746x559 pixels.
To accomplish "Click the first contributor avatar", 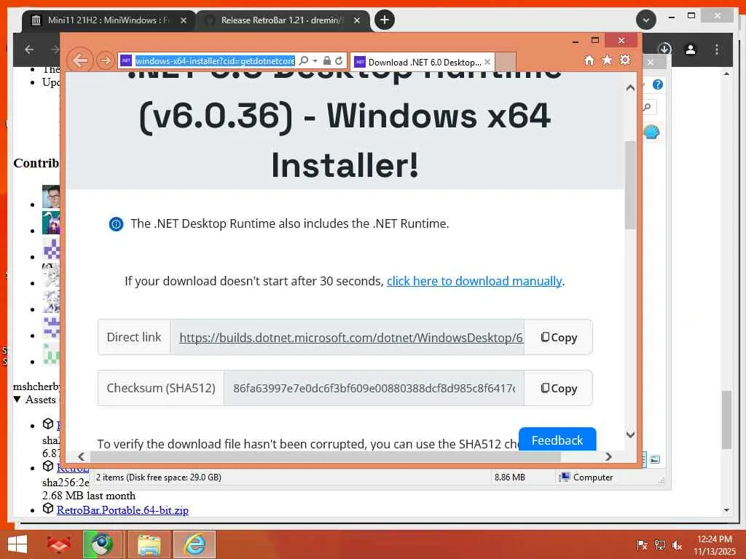I will (52, 197).
